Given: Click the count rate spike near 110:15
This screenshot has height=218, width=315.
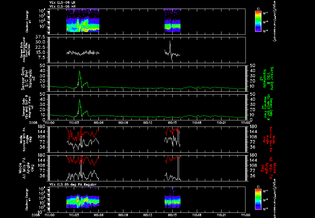Looking at the screenshot, I should coord(170,42).
